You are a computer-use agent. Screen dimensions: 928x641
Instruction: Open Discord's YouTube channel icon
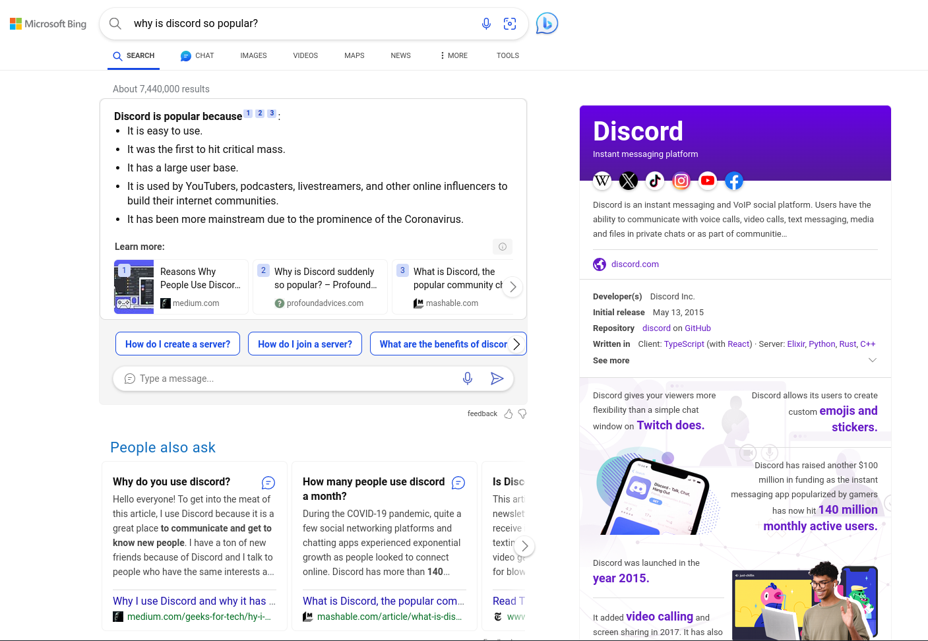pyautogui.click(x=708, y=181)
